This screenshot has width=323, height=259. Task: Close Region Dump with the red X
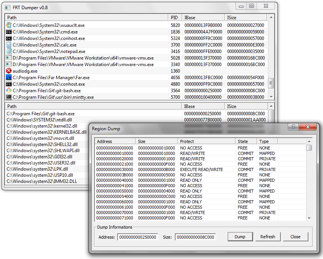(308, 127)
